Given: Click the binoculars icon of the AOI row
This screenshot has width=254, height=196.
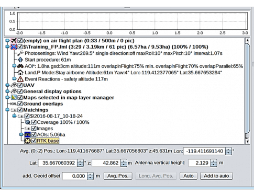Looking at the screenshot, I should (x=20, y=66).
